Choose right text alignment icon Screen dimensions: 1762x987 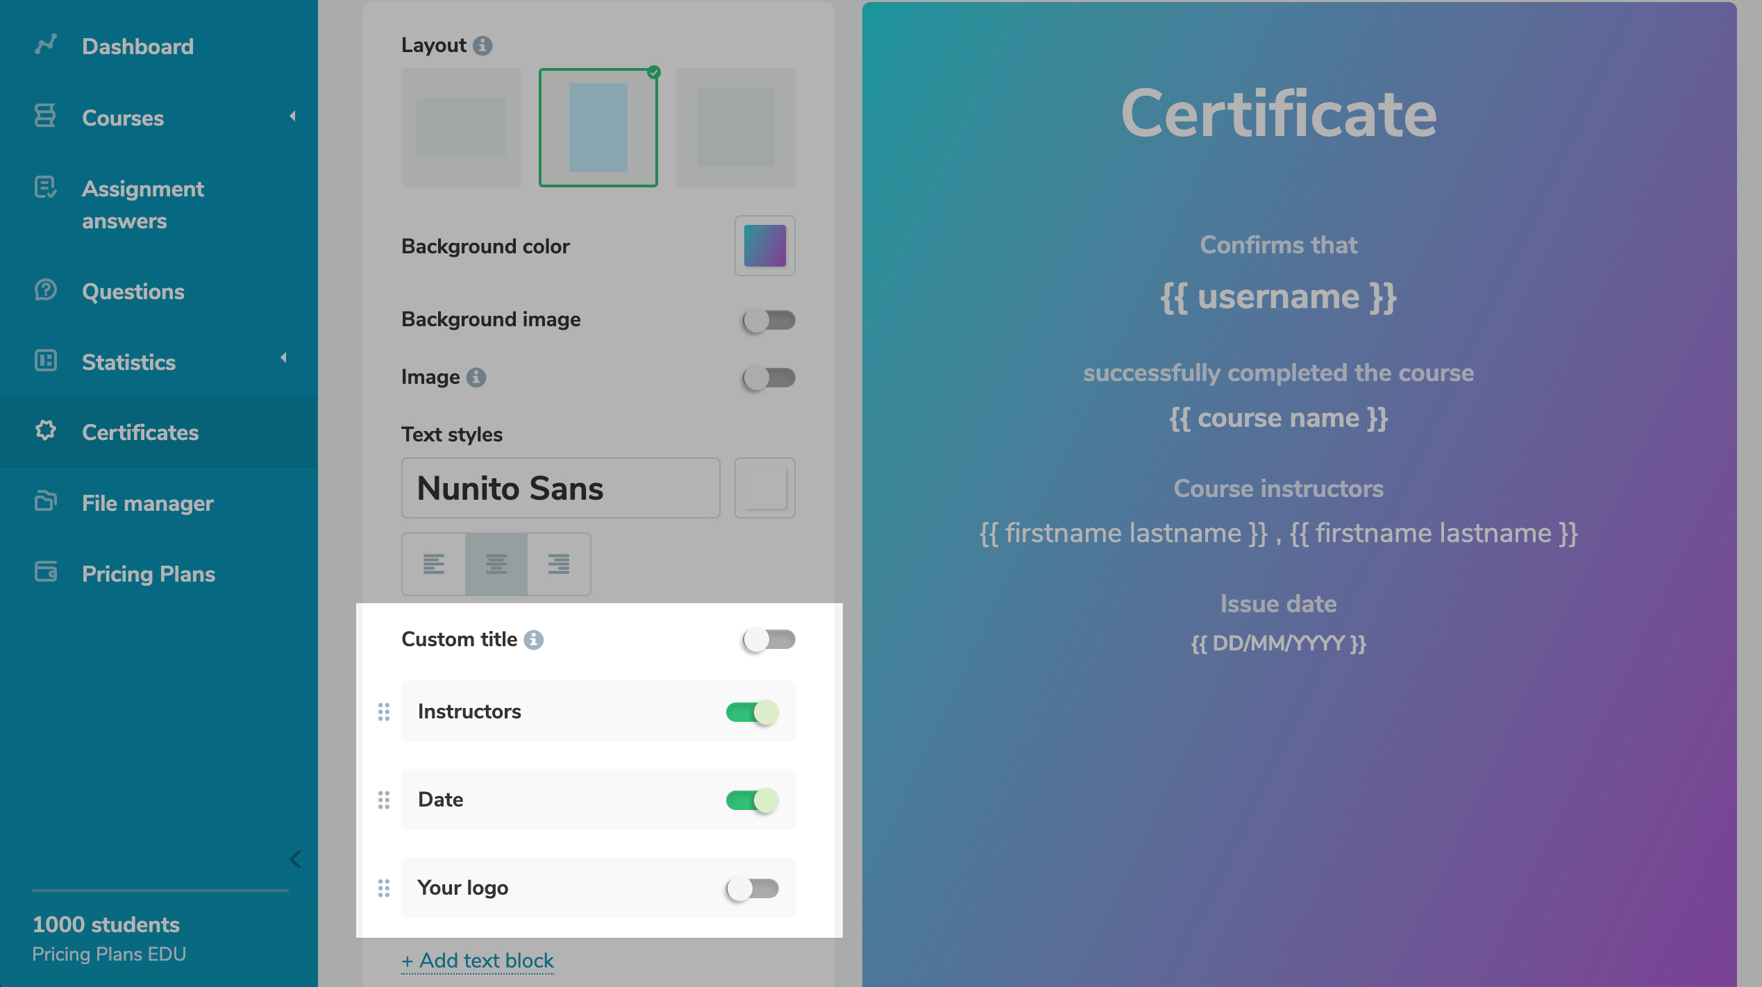point(558,564)
